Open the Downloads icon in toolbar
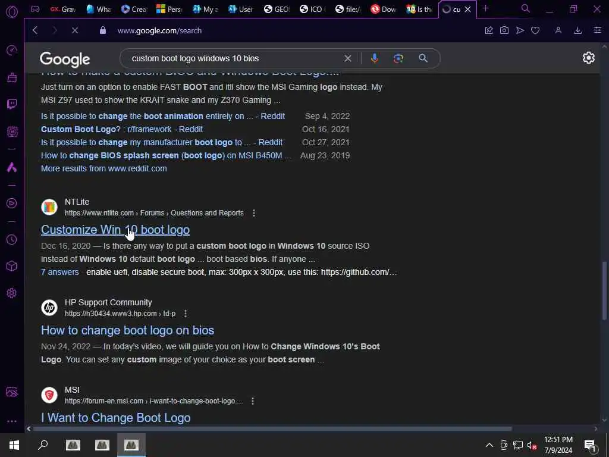The height and width of the screenshot is (457, 609). pyautogui.click(x=577, y=30)
